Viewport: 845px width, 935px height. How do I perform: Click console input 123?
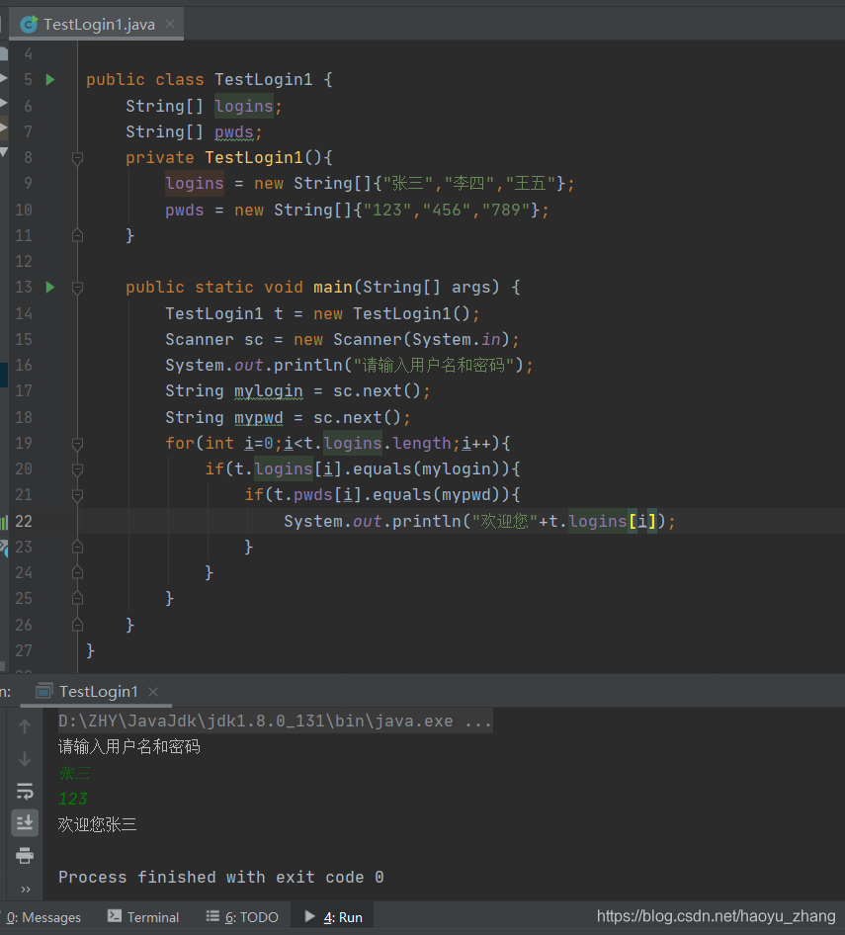(73, 799)
